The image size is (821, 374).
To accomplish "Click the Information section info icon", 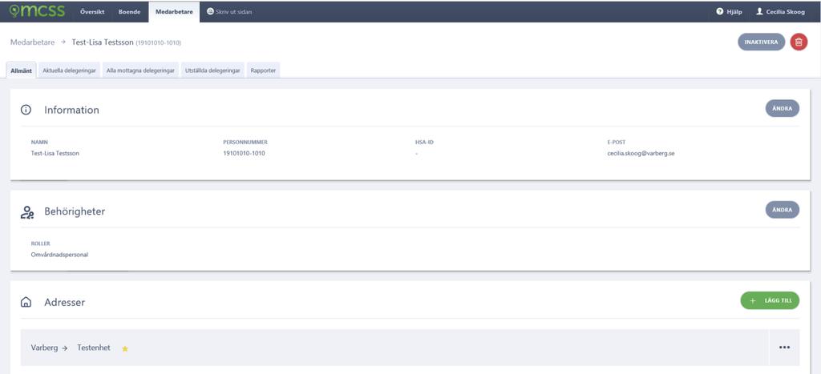I will [x=26, y=110].
